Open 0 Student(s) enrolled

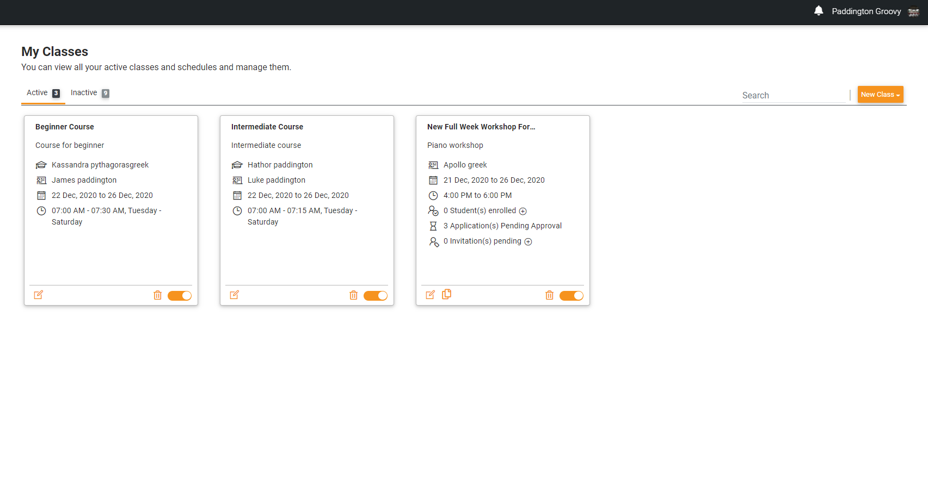tap(480, 210)
